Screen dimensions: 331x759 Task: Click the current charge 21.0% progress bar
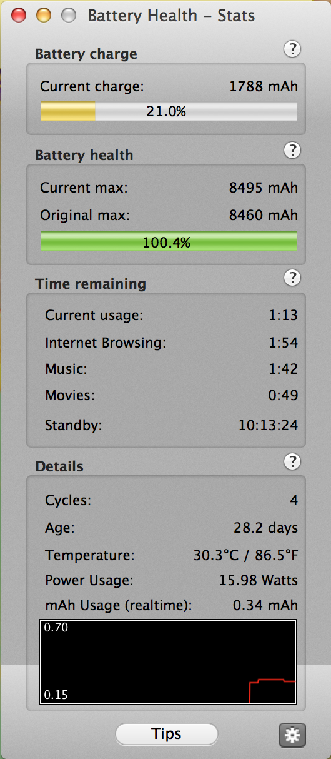(169, 112)
